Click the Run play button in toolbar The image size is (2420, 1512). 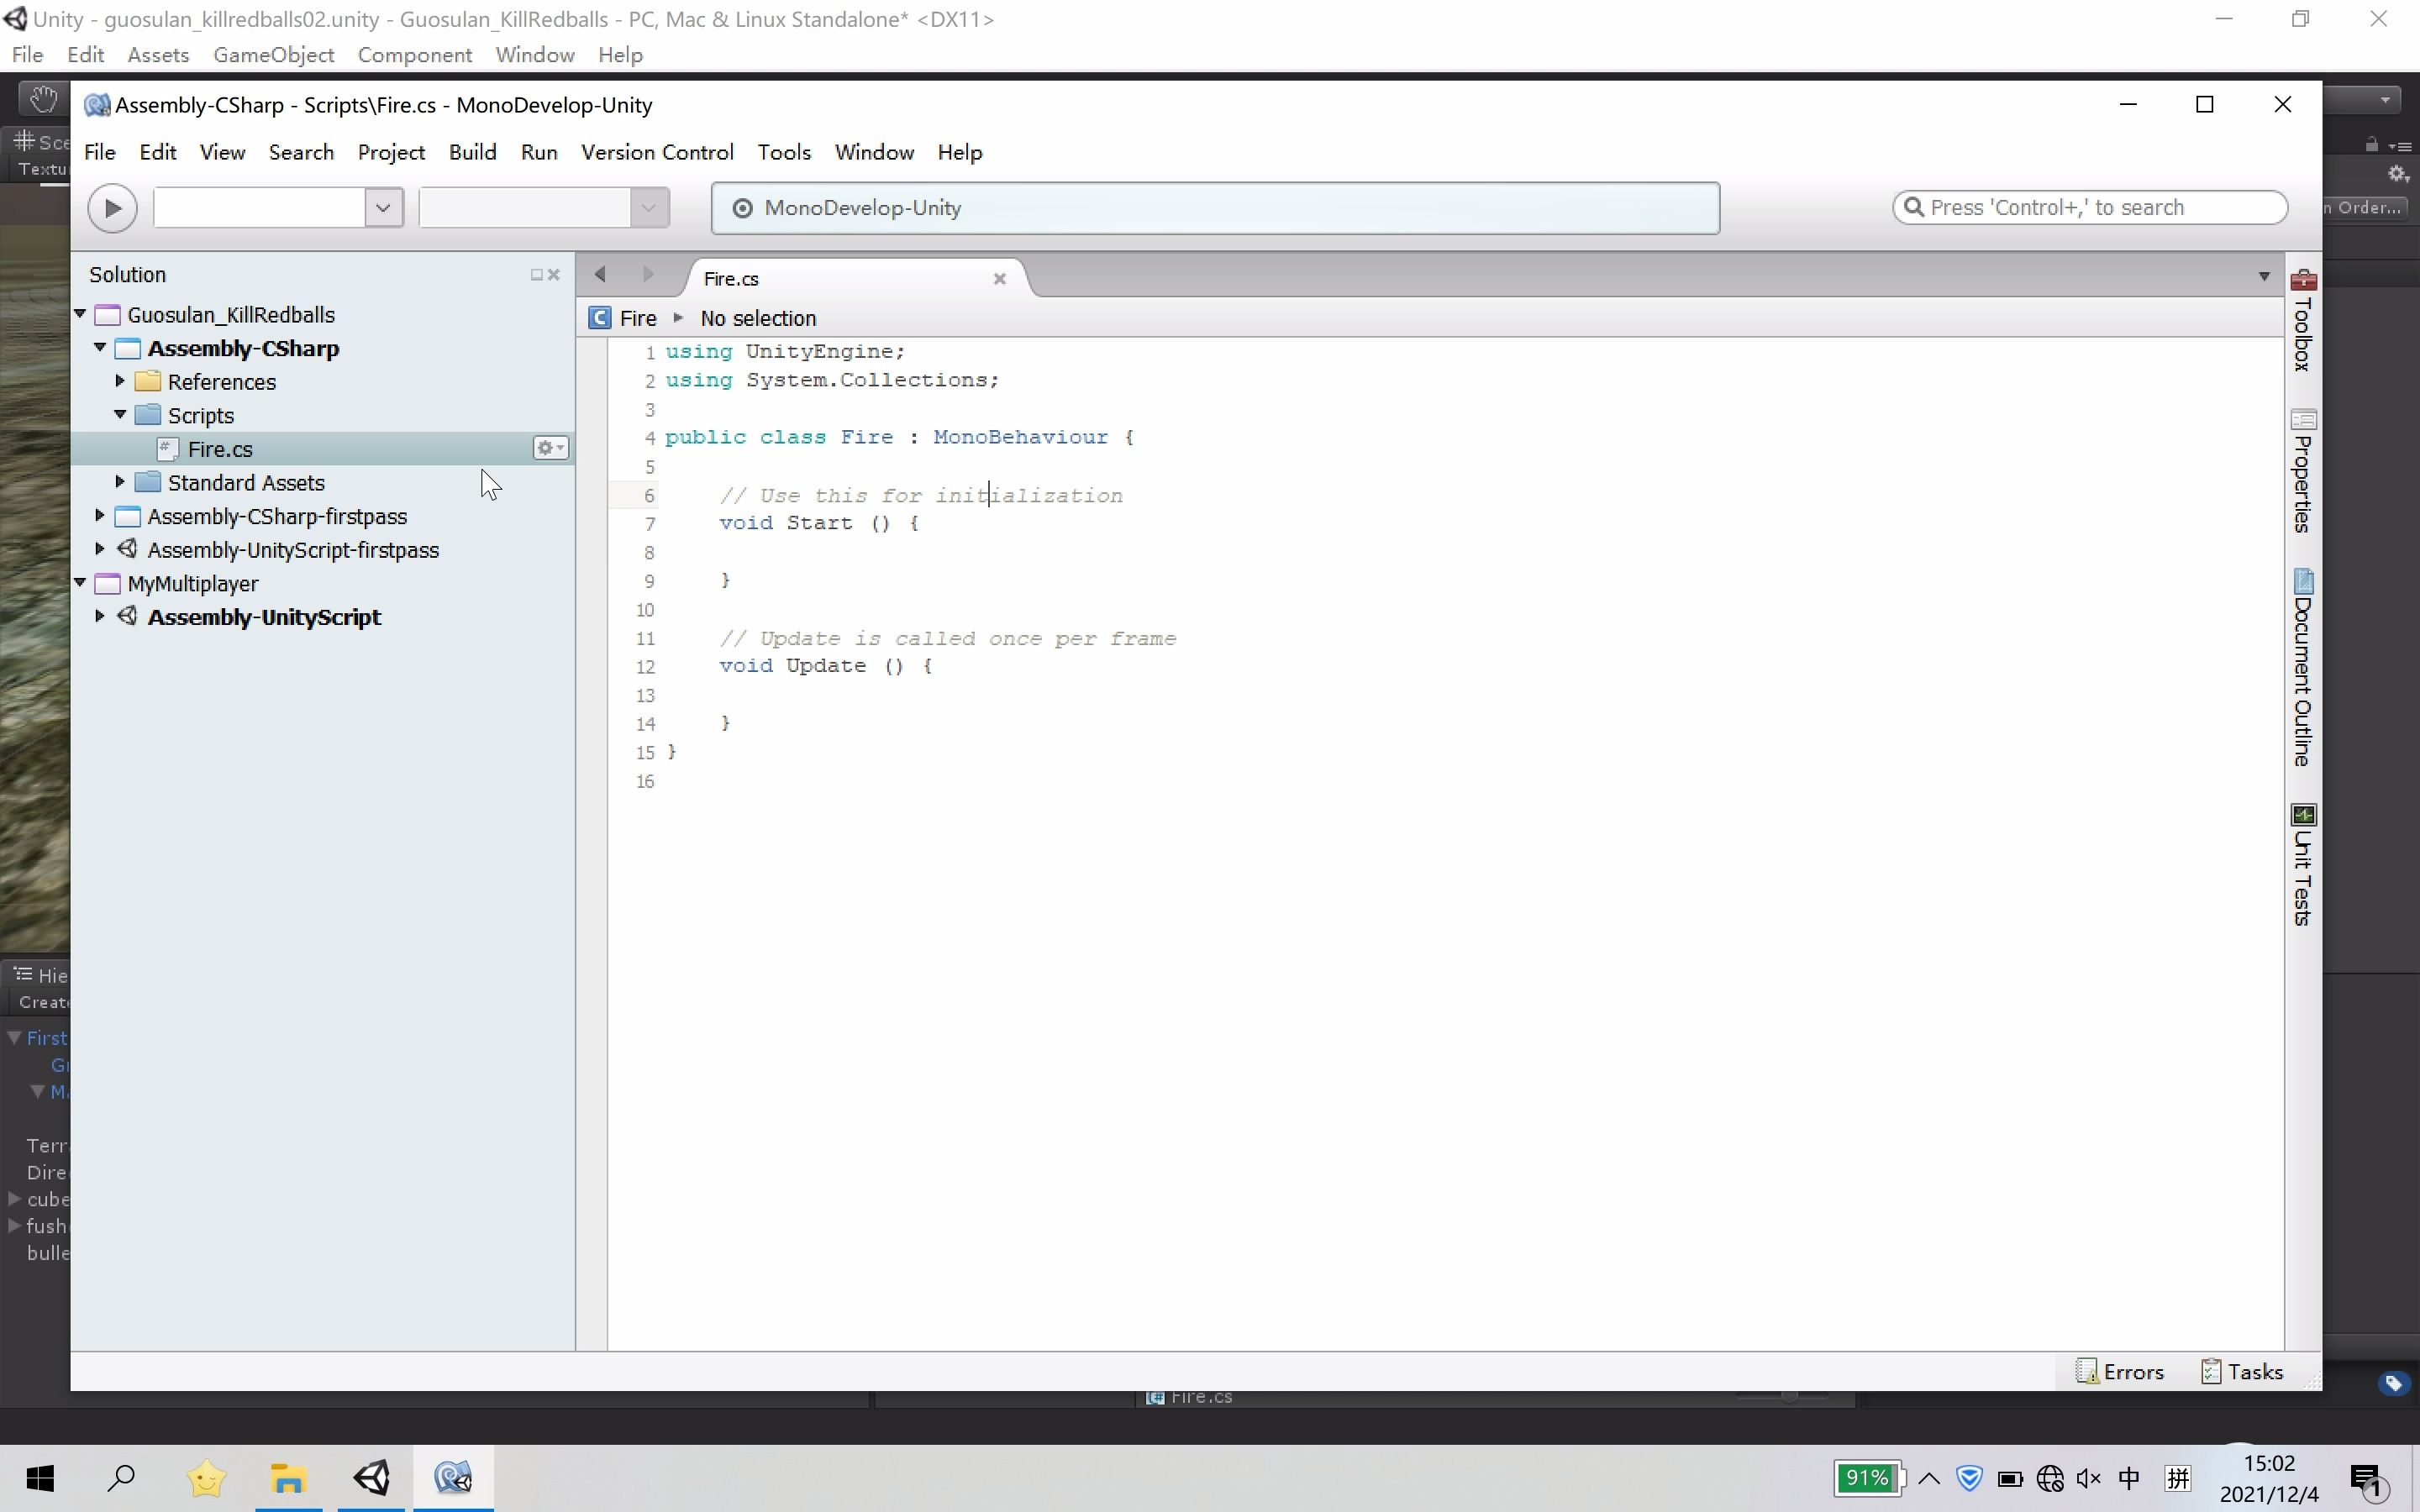[112, 208]
